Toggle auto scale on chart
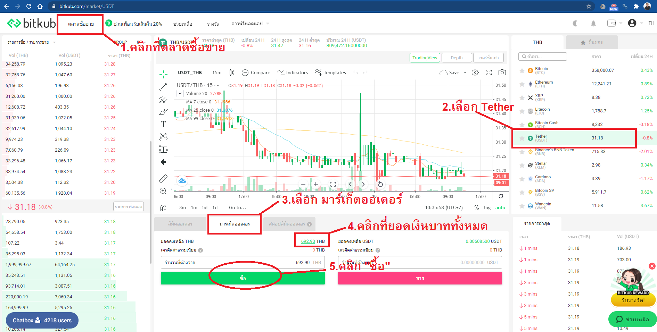This screenshot has height=332, width=657. tap(500, 207)
